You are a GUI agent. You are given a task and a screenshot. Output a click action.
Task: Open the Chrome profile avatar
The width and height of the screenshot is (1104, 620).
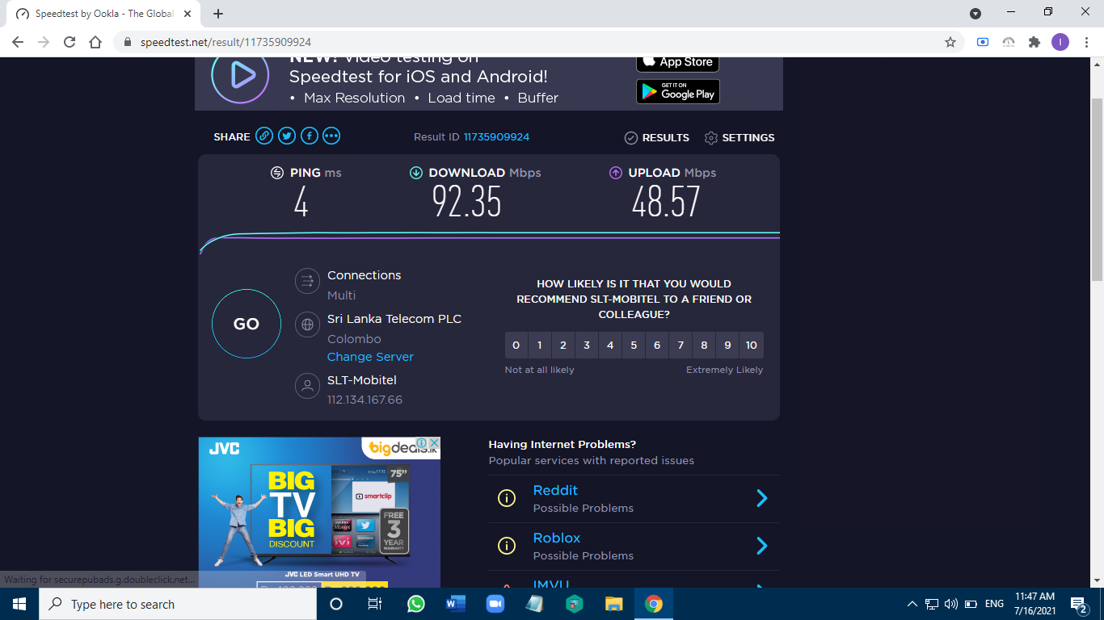1060,42
